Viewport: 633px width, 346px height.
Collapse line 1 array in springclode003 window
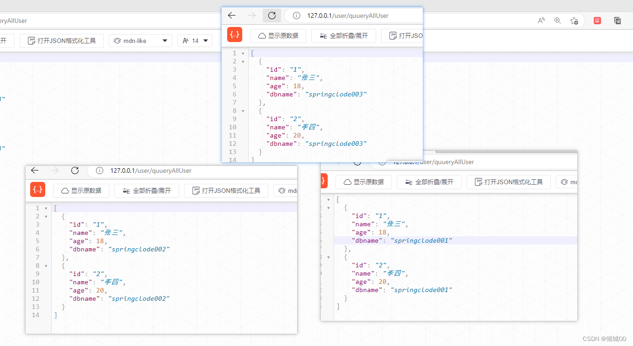tap(243, 53)
